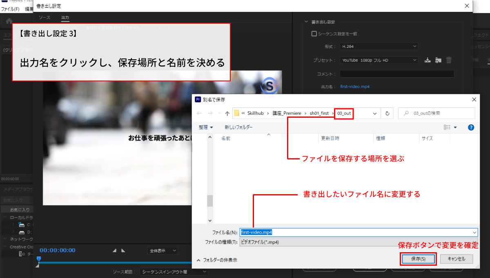The height and width of the screenshot is (278, 490).
Task: Expand the C: drive tree node
Action: click(x=13, y=225)
